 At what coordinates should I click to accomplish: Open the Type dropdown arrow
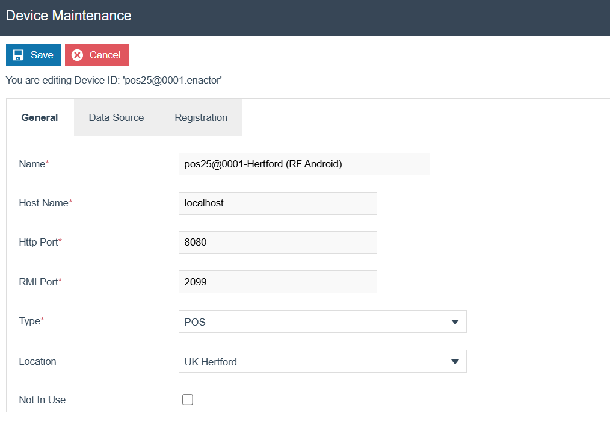[x=455, y=321]
